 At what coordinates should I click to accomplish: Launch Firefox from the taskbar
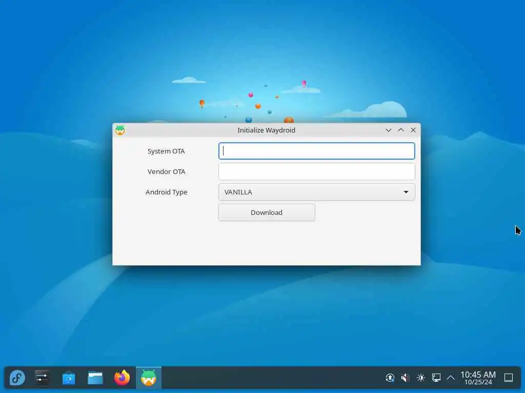tap(122, 378)
